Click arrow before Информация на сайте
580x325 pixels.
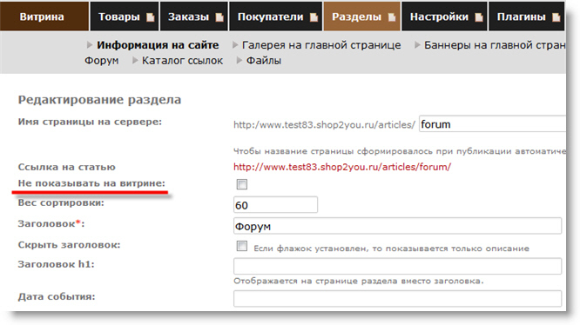coord(90,45)
